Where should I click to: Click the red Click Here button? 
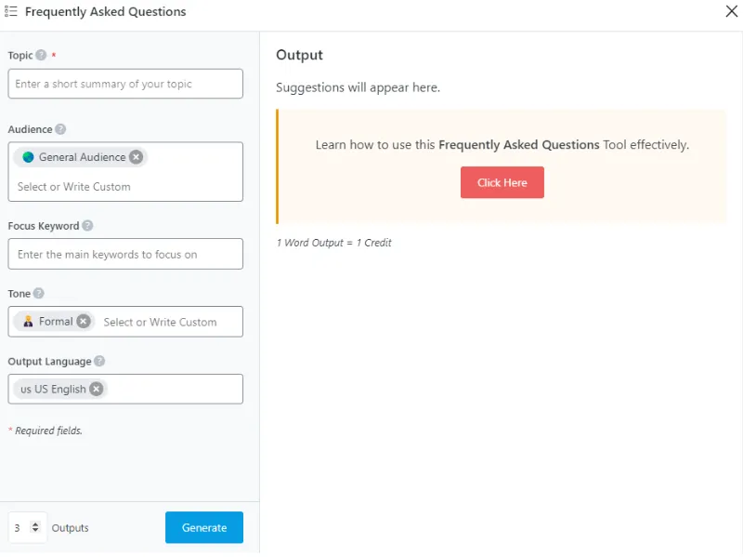point(502,182)
